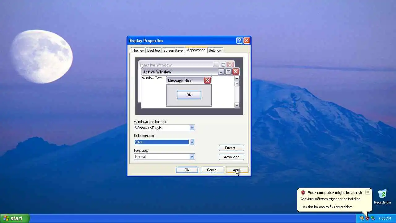Viewport: 396px width, 223px height.
Task: Dismiss the security balloon with its X
Action: click(x=368, y=192)
